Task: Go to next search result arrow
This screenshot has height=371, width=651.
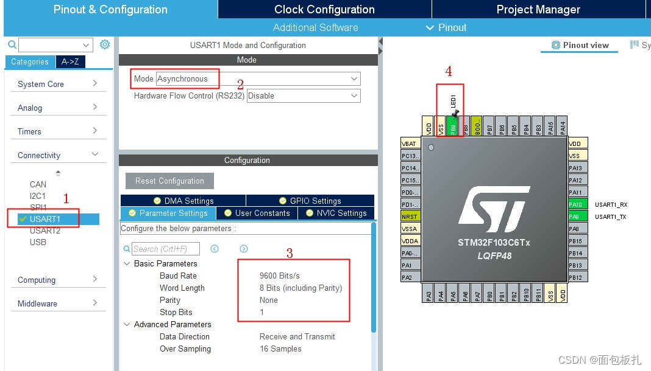Action: point(244,248)
